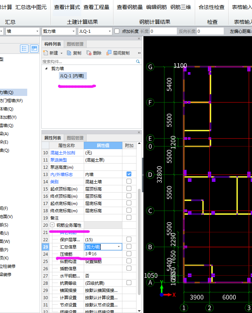Click axis bubble B in the drawing
The image size is (252, 313).
150,247
